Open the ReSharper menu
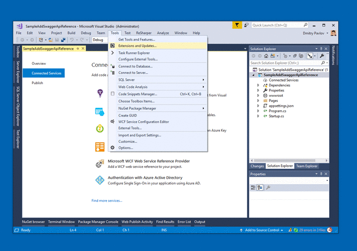The width and height of the screenshot is (357, 251). click(144, 33)
